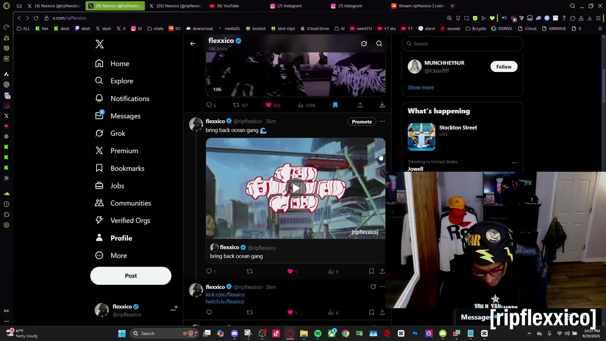Click the X logo above the sidebar
606x341 pixels.
pyautogui.click(x=99, y=44)
